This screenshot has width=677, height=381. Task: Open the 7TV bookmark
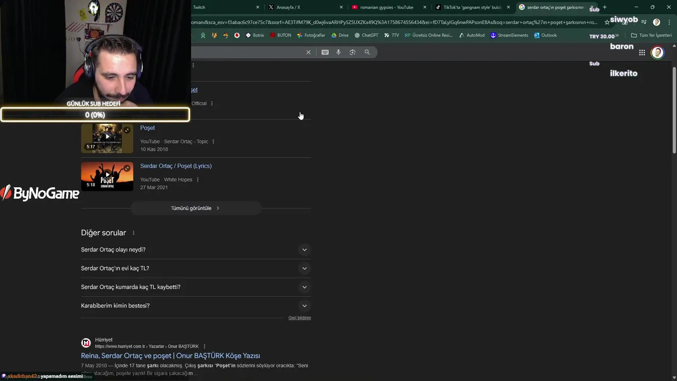pos(391,35)
